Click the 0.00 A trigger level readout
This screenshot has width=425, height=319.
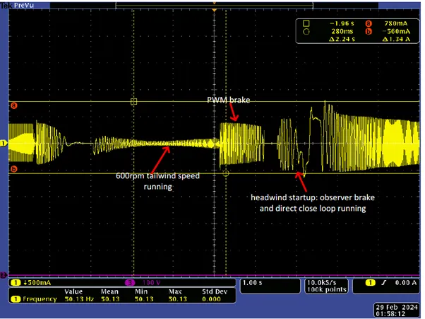pos(405,283)
